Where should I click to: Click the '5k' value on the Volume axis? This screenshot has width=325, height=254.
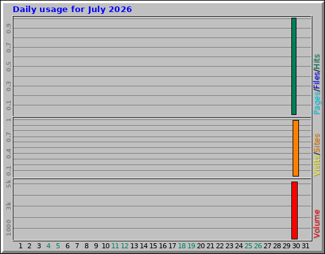point(8,184)
